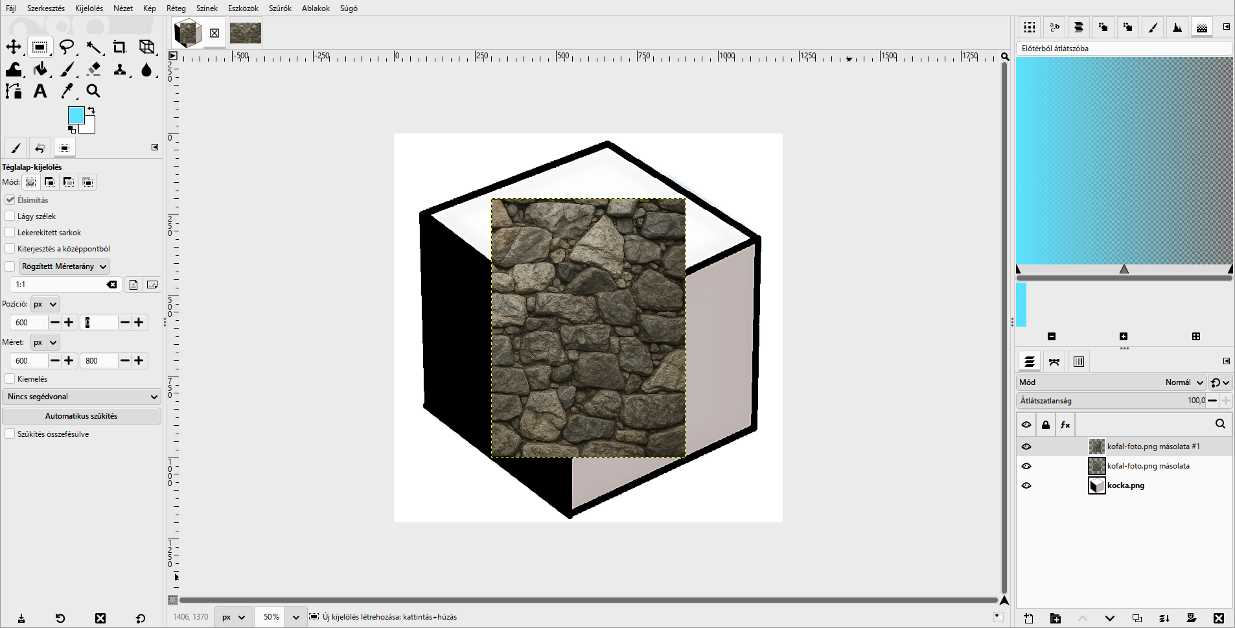Open the Pozíció unit dropdown
Viewport: 1235px width, 628px height.
[45, 304]
